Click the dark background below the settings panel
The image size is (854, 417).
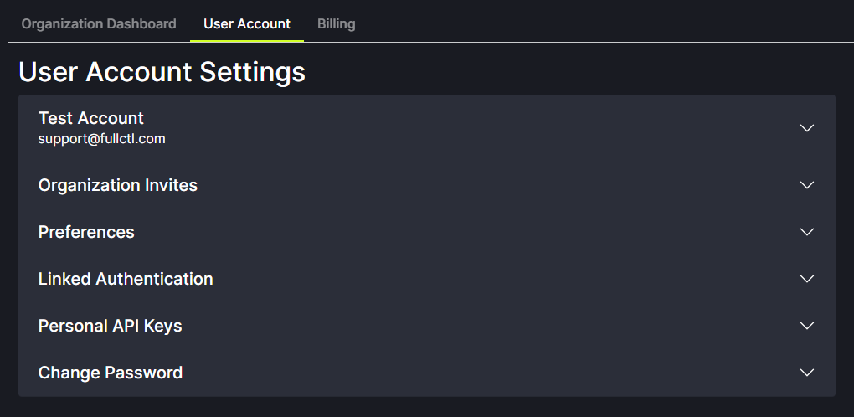[427, 407]
